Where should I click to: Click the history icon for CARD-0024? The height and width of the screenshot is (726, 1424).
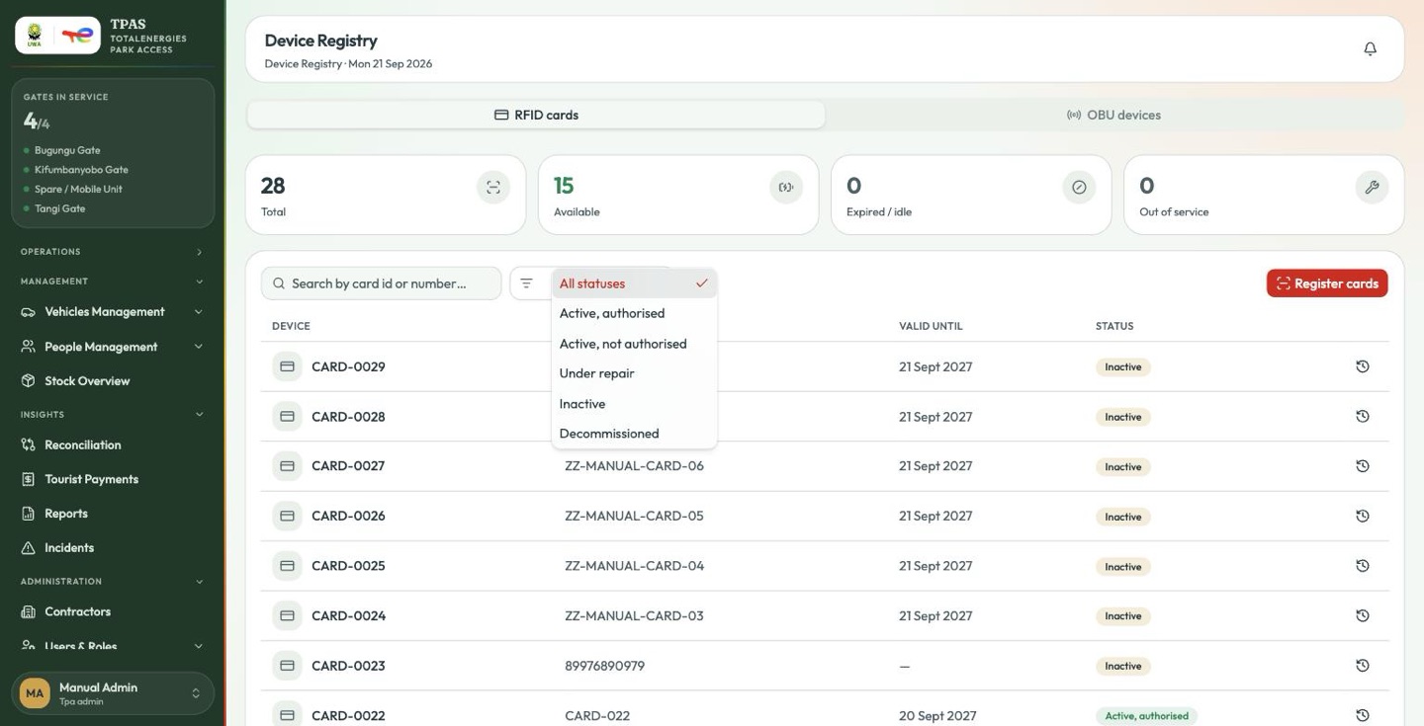[1362, 615]
